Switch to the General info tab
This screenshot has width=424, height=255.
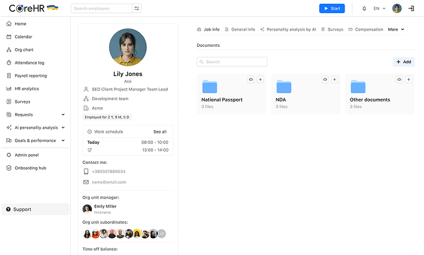240,29
